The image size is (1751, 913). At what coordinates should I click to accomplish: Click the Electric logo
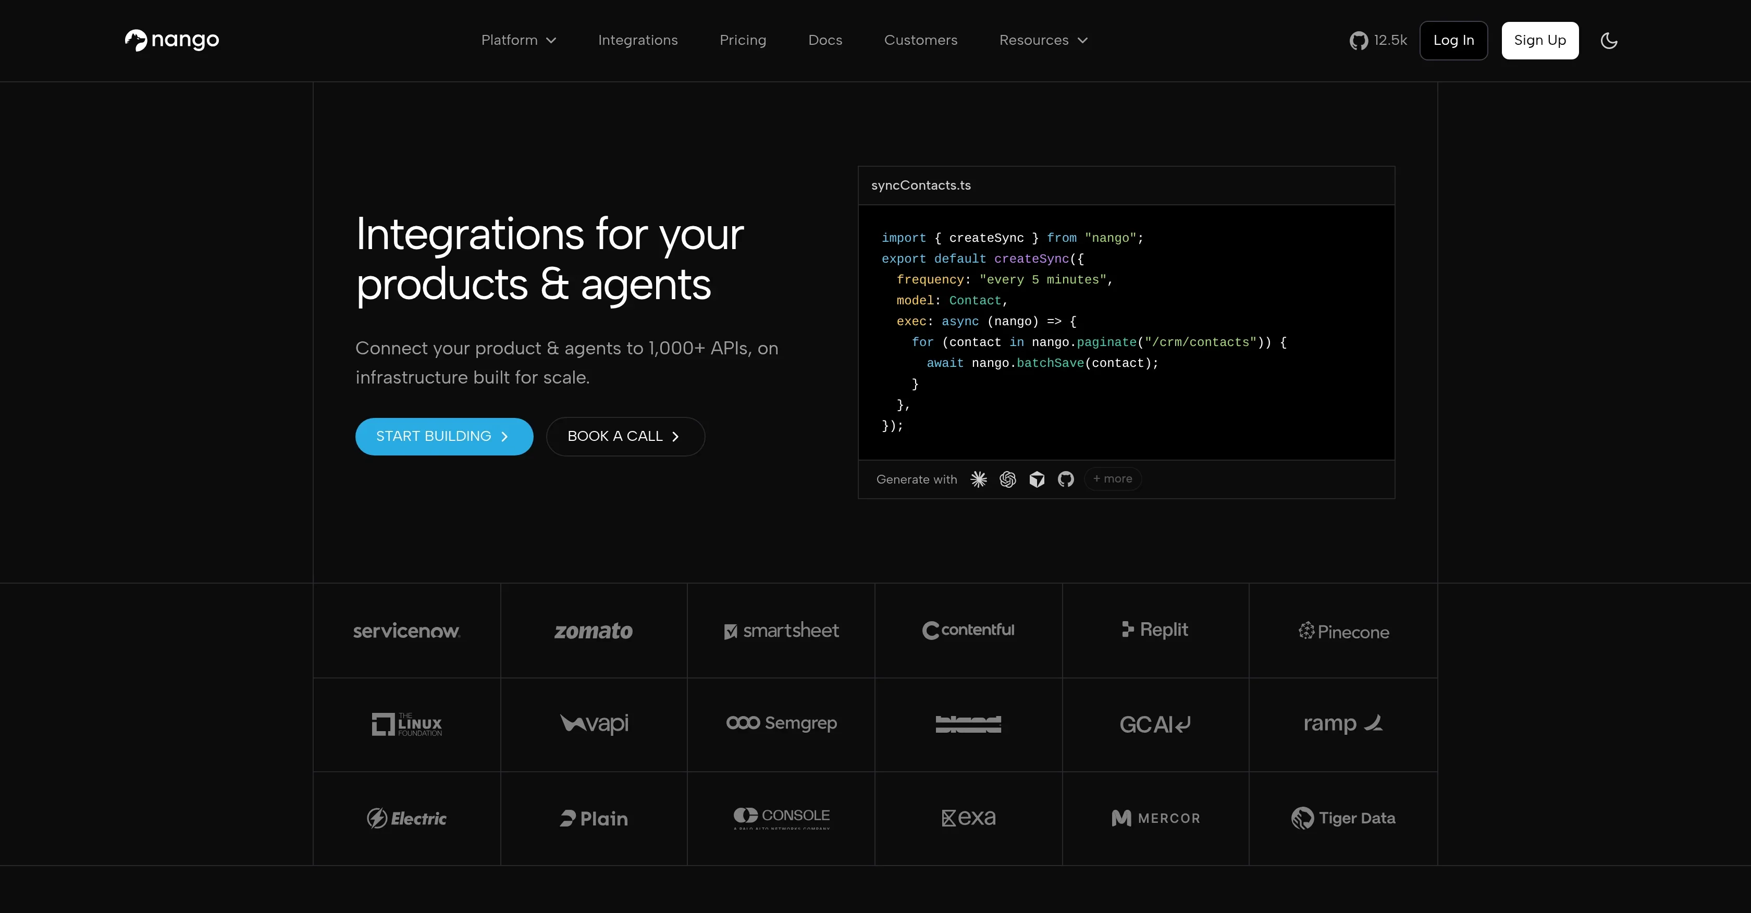point(406,819)
